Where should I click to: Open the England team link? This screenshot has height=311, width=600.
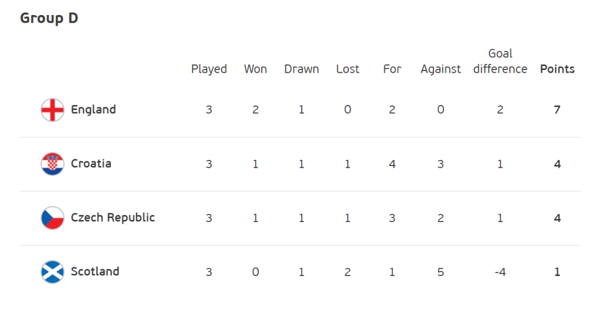pos(93,110)
